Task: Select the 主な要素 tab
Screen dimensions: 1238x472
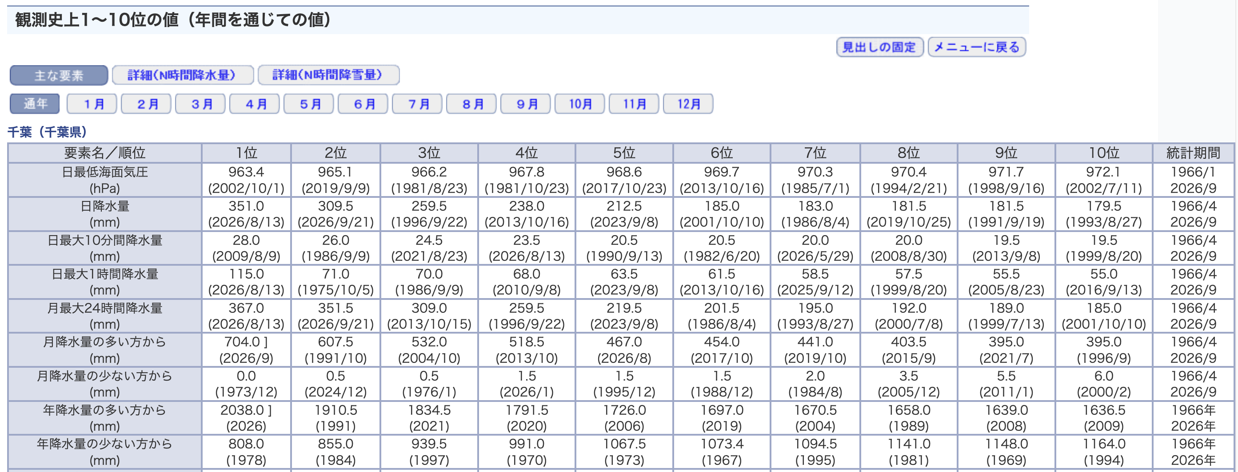Action: pos(59,75)
